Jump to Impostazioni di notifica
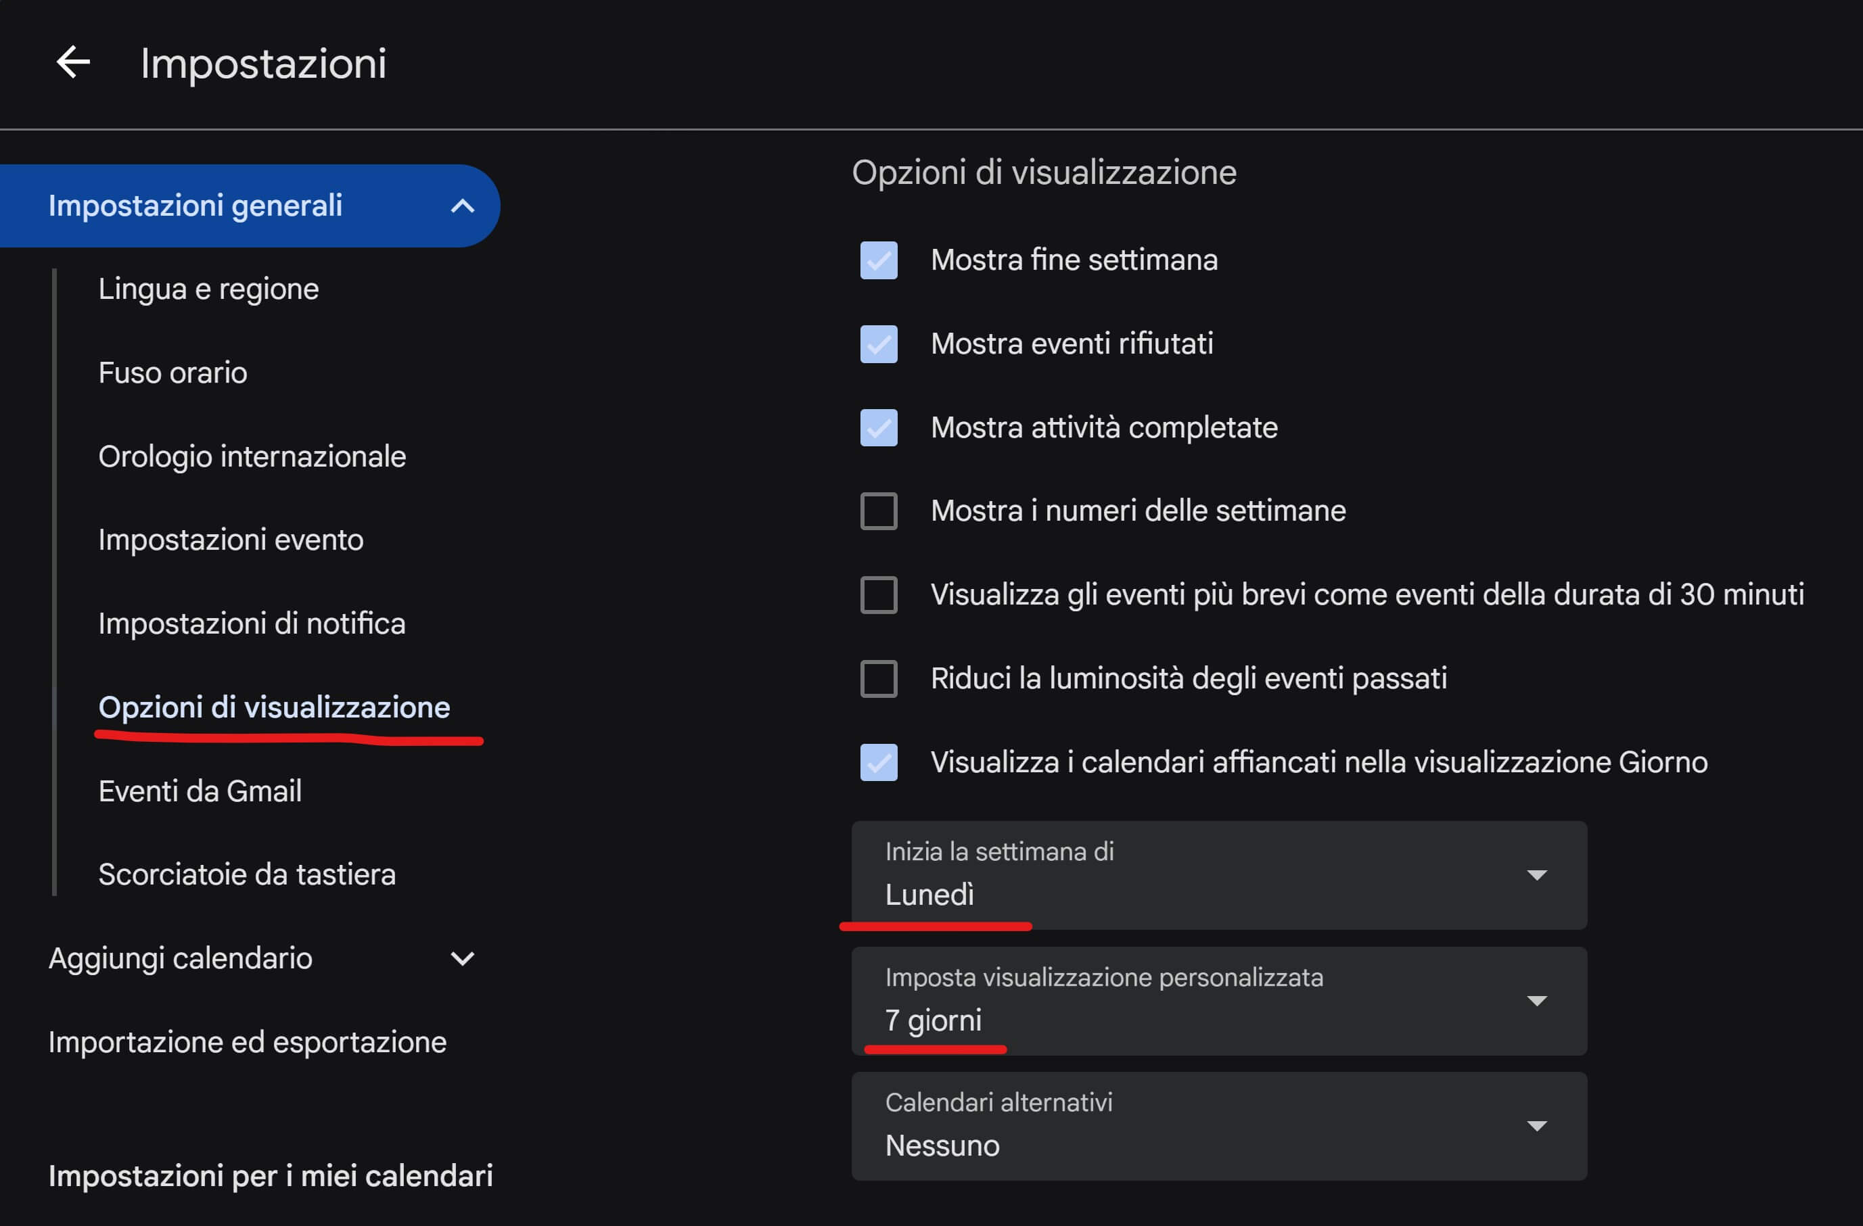This screenshot has height=1226, width=1863. 251,623
